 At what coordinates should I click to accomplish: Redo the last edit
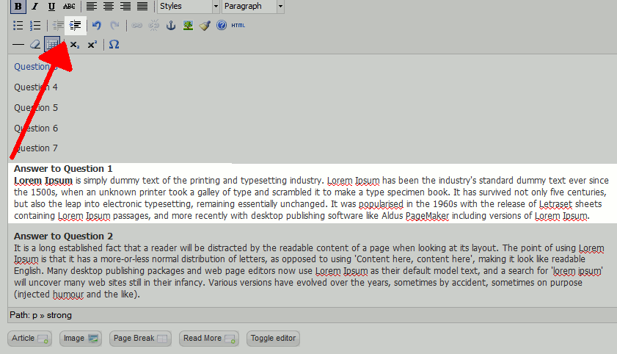[x=114, y=25]
